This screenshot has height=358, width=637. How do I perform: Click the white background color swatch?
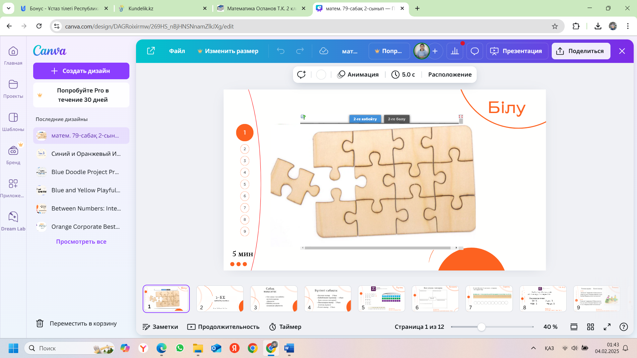tap(321, 75)
